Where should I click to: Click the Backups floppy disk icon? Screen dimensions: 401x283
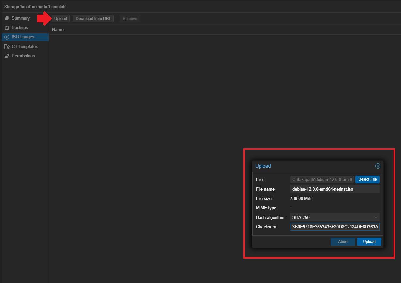(7, 28)
